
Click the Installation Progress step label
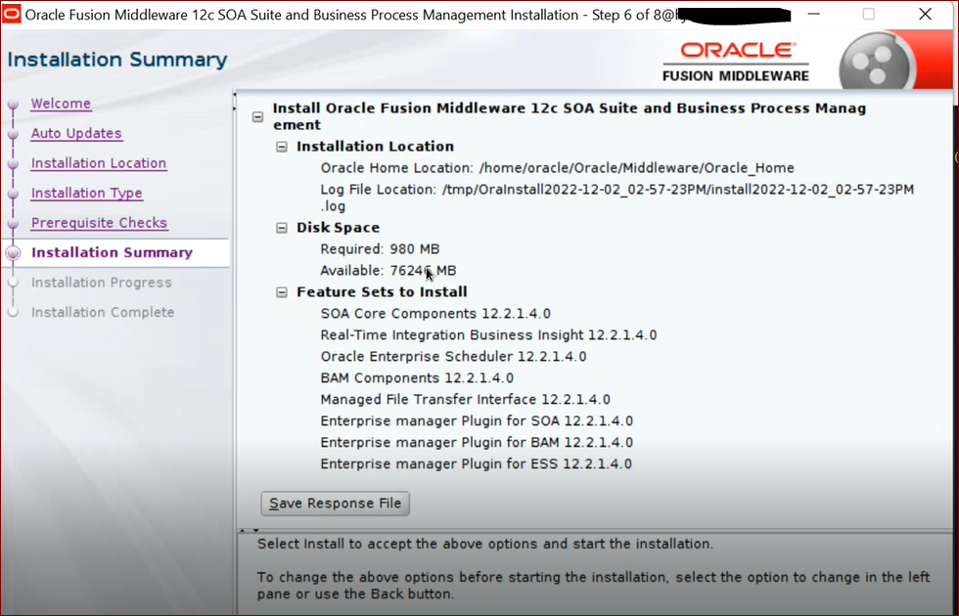(x=102, y=283)
